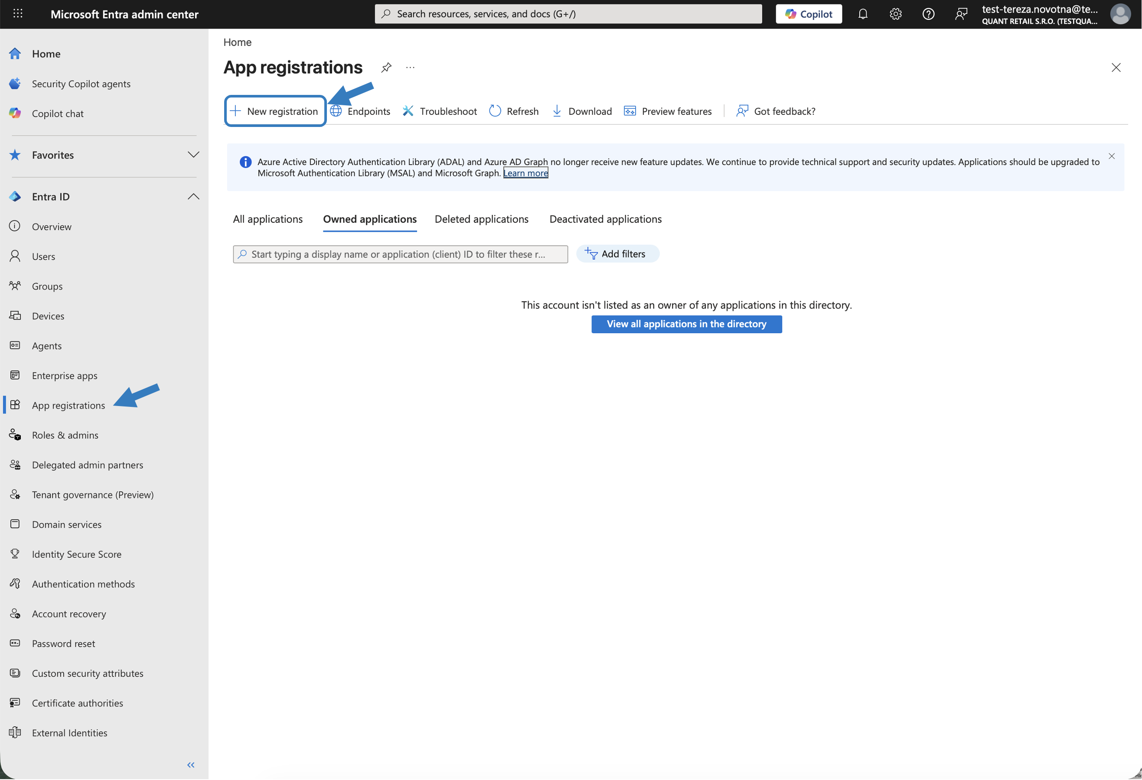Click View all applications in the directory
This screenshot has width=1142, height=780.
tap(686, 324)
